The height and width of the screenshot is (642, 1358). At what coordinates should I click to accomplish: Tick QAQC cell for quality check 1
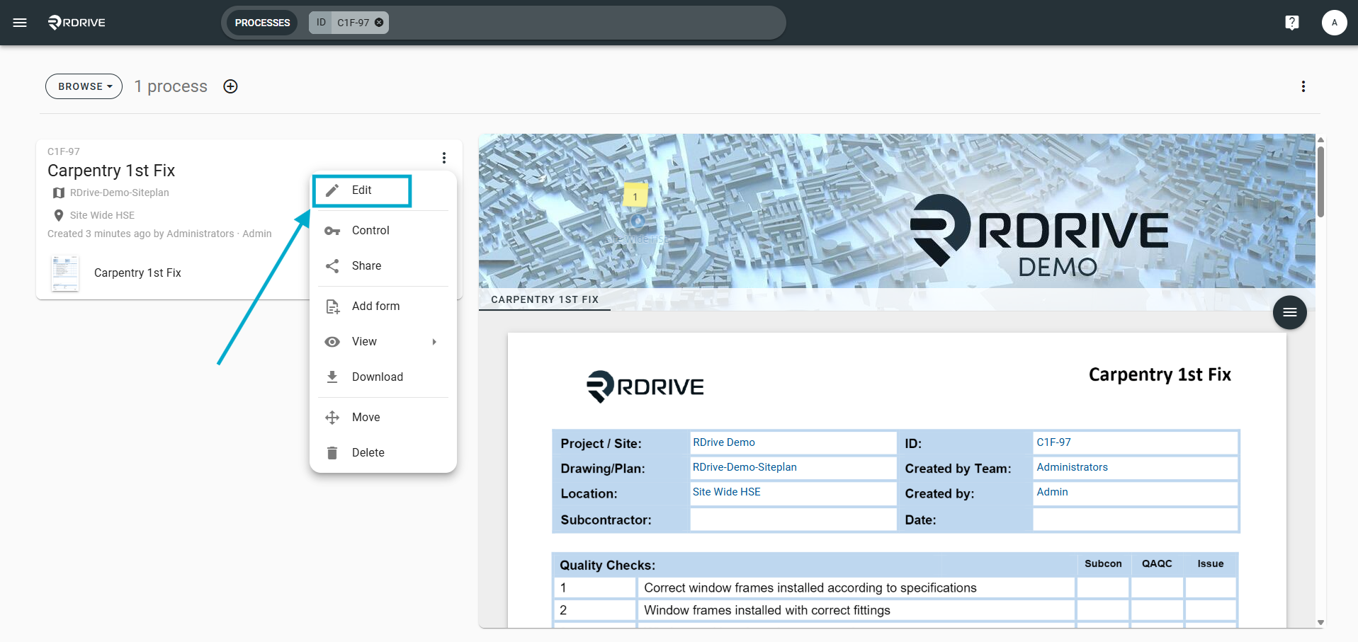point(1157,588)
